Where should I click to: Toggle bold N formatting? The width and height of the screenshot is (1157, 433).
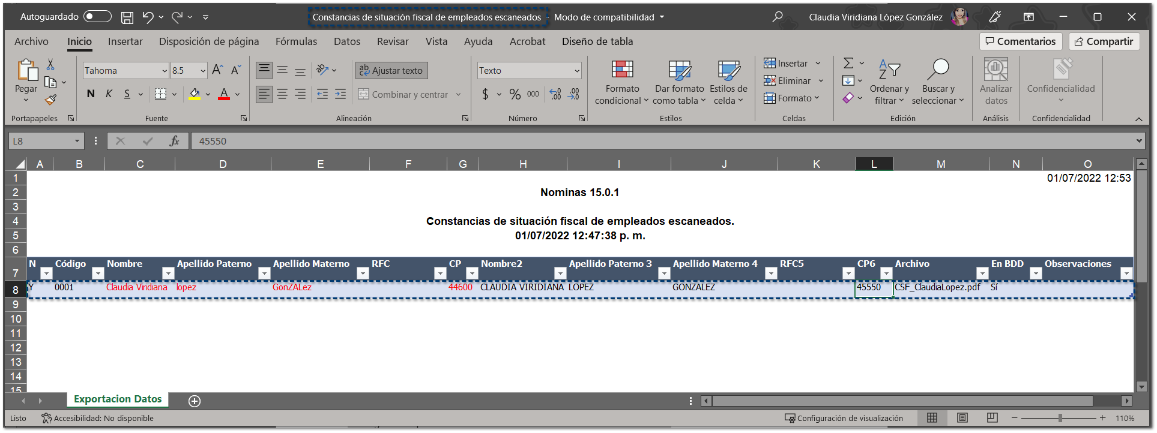(x=91, y=94)
